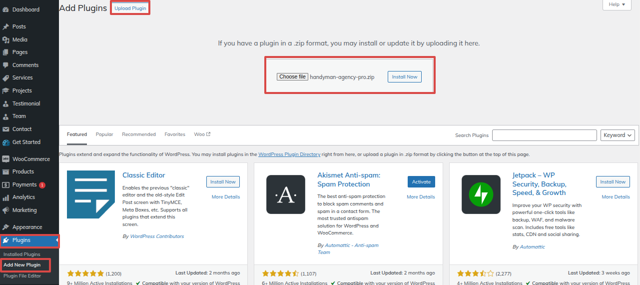Open More Details for Akismet
640x285 pixels.
tap(421, 197)
